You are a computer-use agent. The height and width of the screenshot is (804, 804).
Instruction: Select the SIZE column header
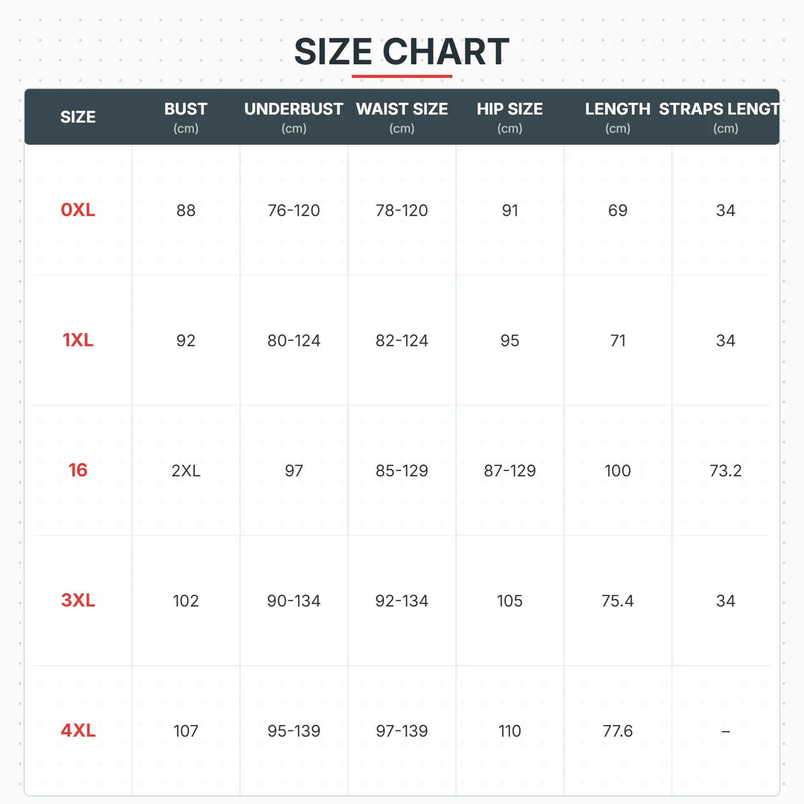coord(78,117)
